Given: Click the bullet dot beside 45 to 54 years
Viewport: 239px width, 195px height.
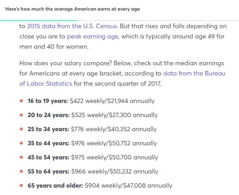Looking at the screenshot, I should [21, 157].
